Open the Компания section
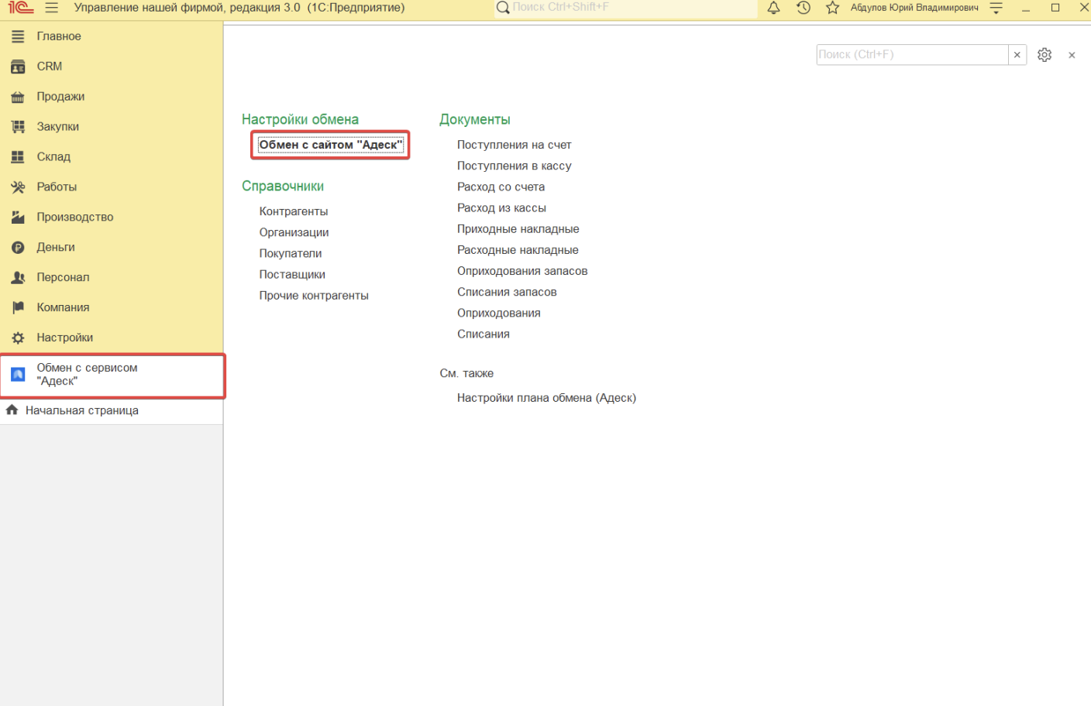This screenshot has width=1091, height=706. click(63, 308)
